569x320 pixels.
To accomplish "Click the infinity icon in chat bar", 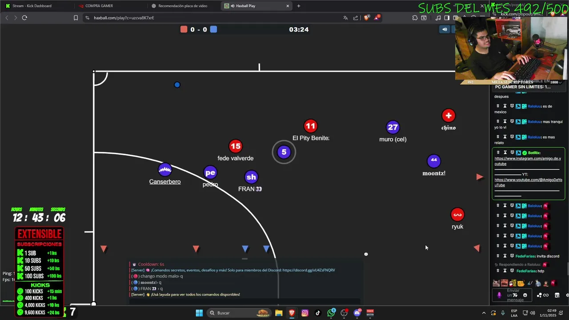I will point(546,295).
